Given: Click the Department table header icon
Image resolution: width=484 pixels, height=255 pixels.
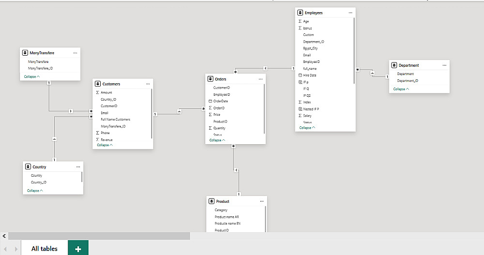Looking at the screenshot, I should pos(394,65).
